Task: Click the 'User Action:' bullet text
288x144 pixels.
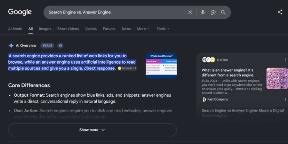Action: (x=26, y=111)
